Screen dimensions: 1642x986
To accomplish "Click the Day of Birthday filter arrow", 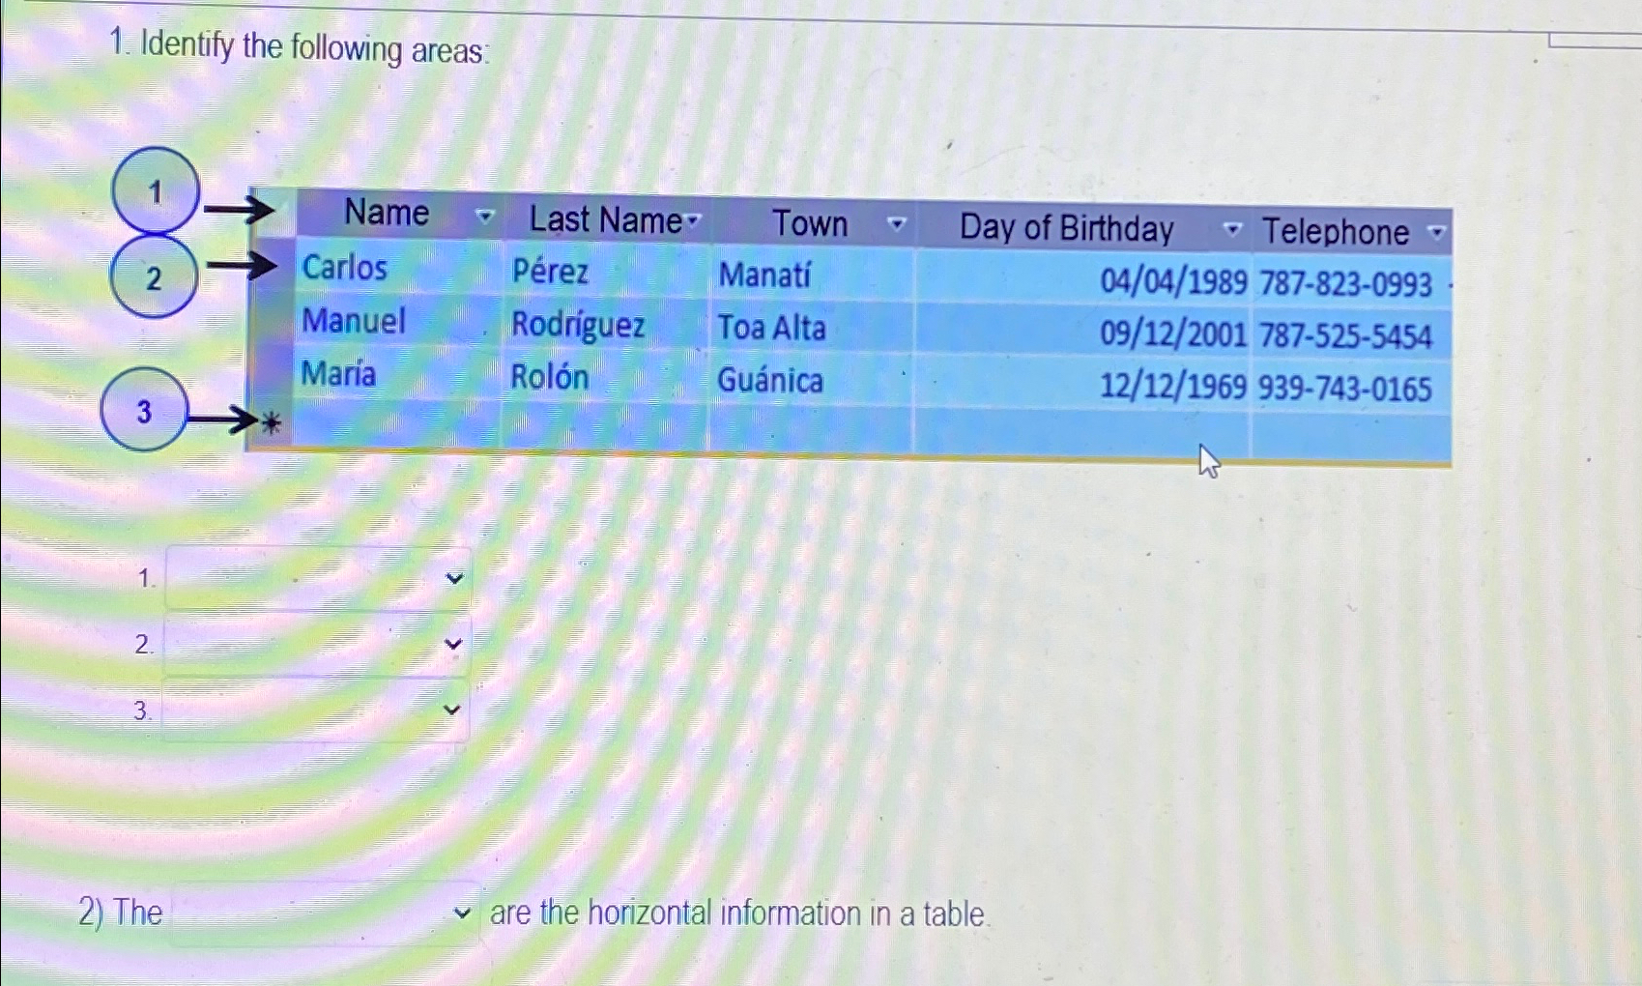I will coord(1232,229).
